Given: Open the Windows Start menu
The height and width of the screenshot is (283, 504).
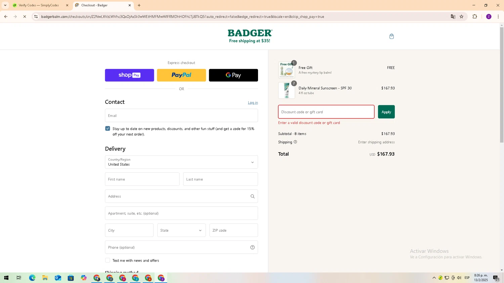Looking at the screenshot, I should pyautogui.click(x=6, y=278).
